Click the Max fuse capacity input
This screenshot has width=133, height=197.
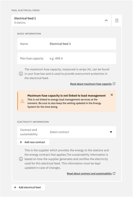point(67,58)
